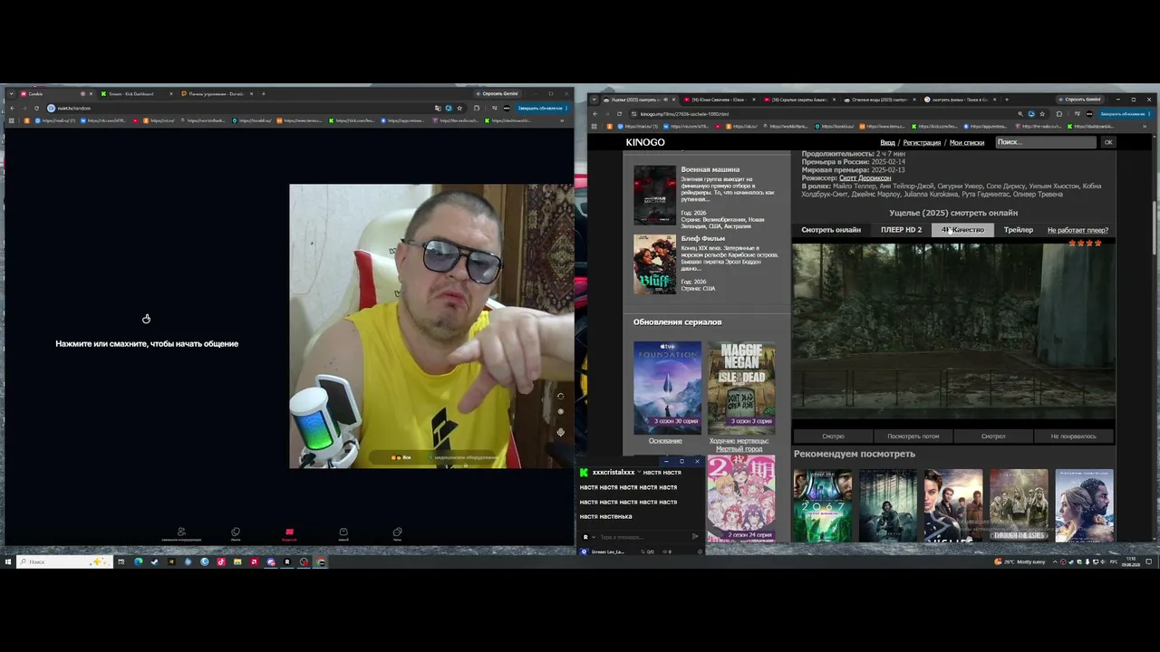
Task: Bookmark the KINOGO page with the star icon
Action: click(1042, 114)
